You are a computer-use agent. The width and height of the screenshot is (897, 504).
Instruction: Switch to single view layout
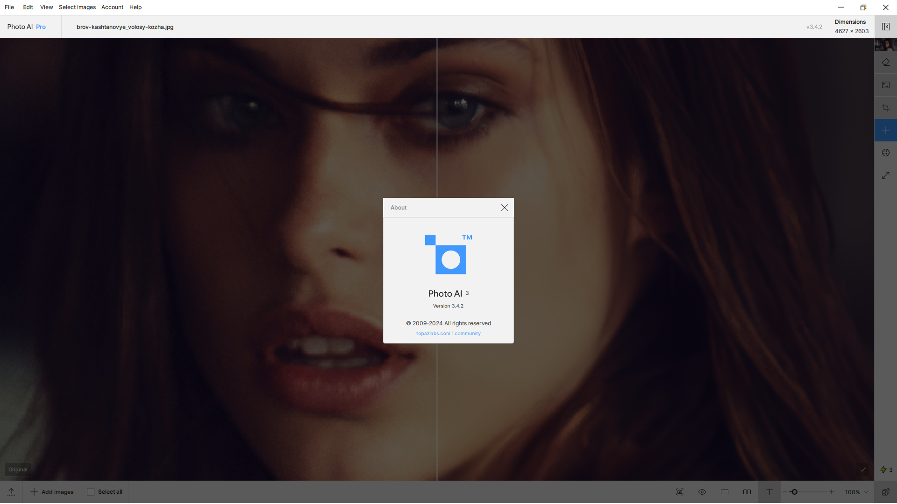tap(725, 492)
